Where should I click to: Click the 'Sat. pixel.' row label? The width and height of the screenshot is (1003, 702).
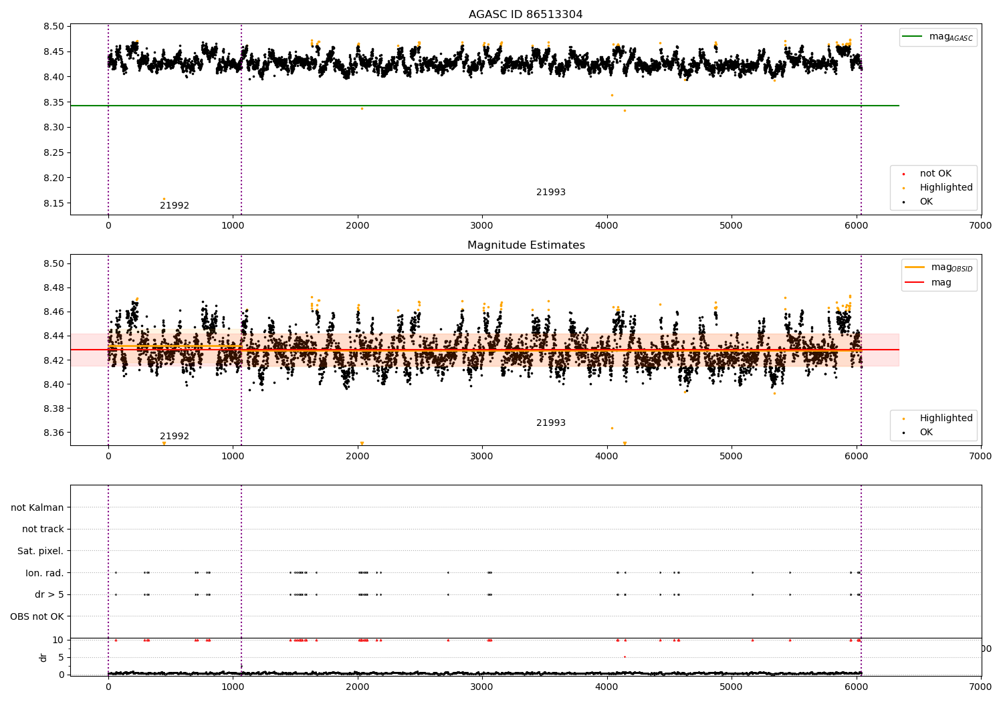pos(41,552)
